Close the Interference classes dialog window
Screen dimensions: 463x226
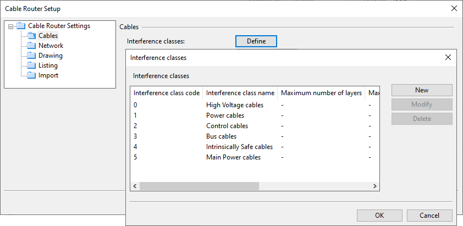point(448,57)
